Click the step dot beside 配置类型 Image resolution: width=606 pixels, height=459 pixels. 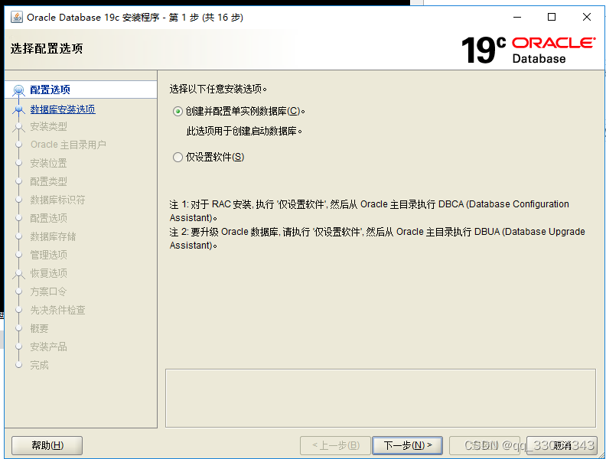[x=18, y=181]
